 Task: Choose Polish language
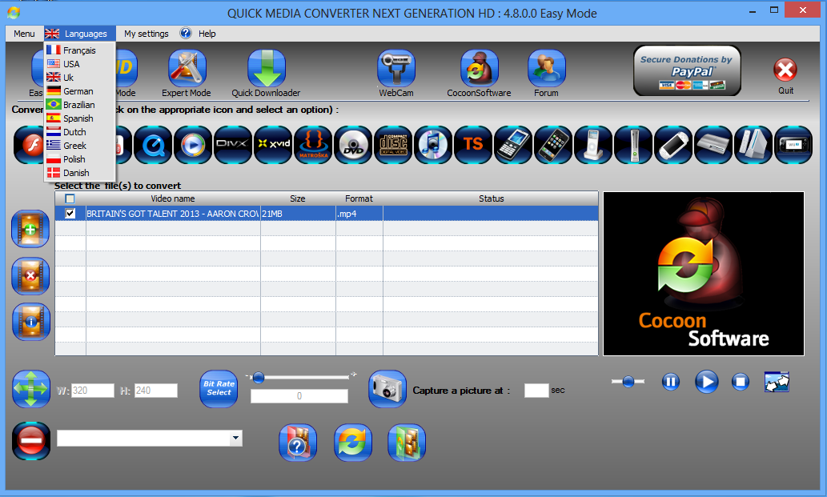point(79,159)
